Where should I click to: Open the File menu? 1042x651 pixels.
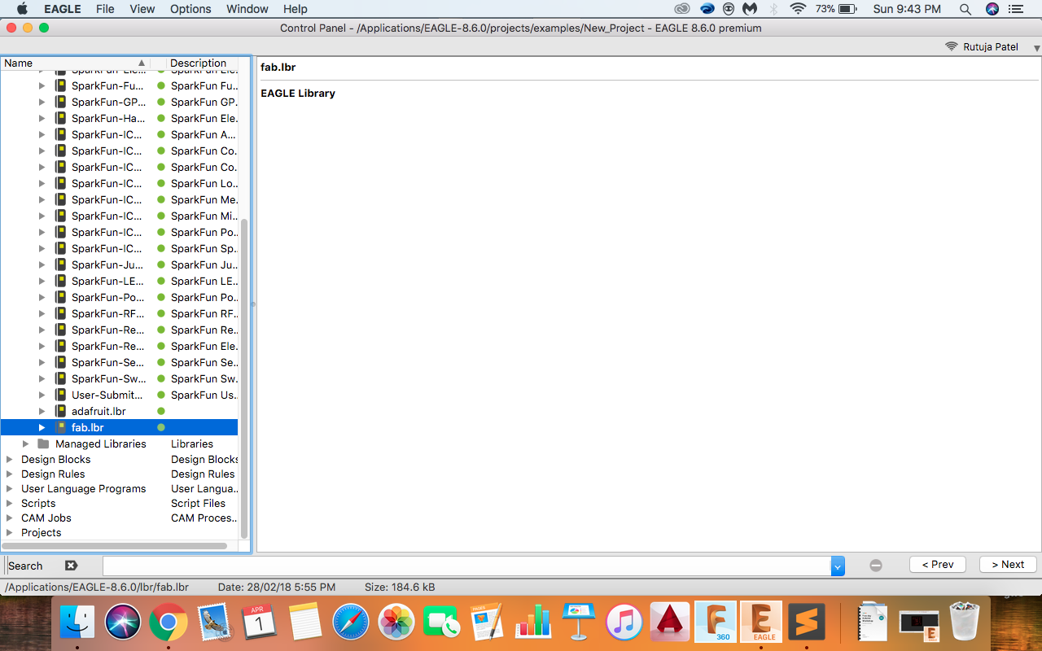tap(105, 9)
